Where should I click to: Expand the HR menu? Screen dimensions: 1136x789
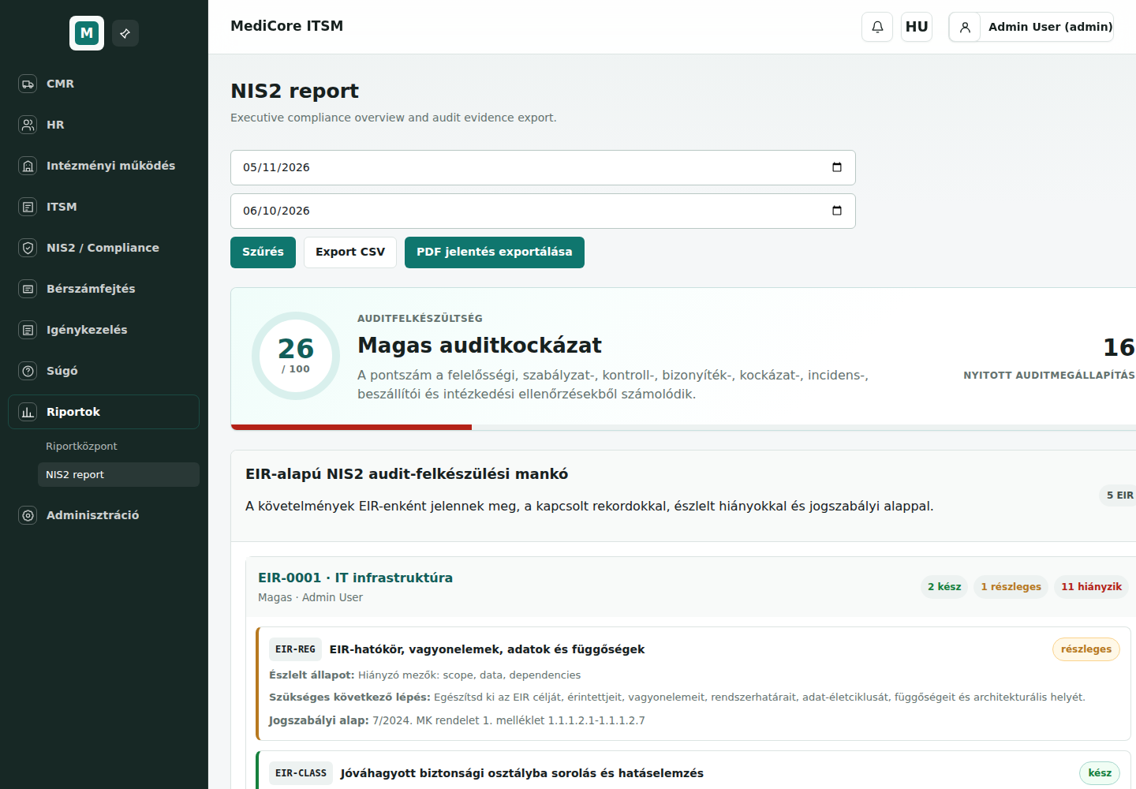click(104, 125)
